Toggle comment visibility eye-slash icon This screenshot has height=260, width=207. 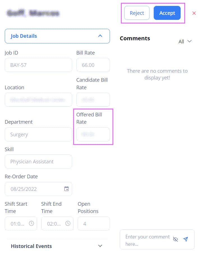pyautogui.click(x=175, y=239)
